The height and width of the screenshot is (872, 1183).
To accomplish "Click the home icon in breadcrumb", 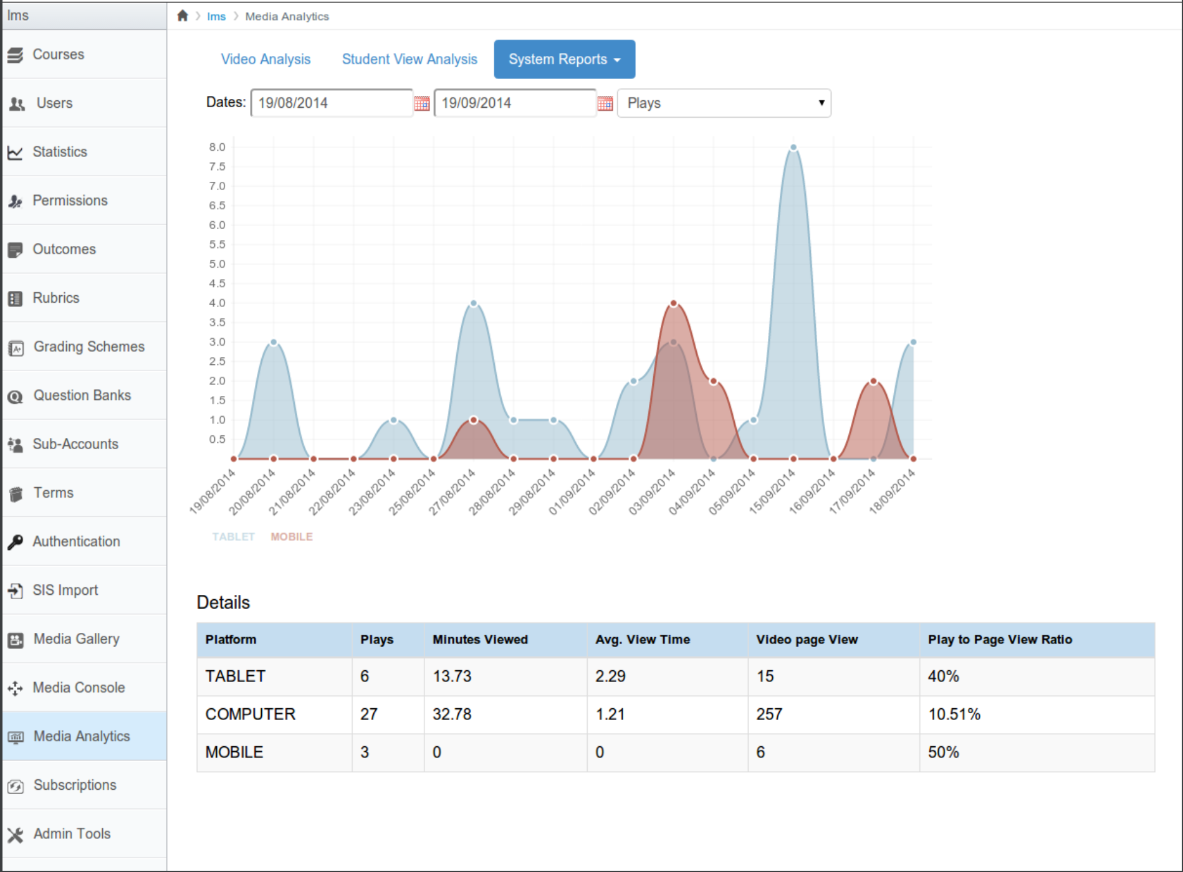I will click(182, 16).
